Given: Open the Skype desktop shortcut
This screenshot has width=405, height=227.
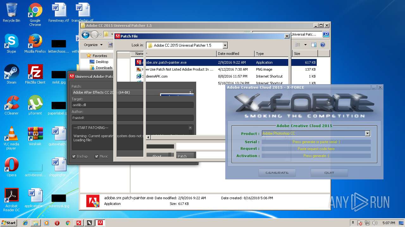Looking at the screenshot, I should coord(11,44).
